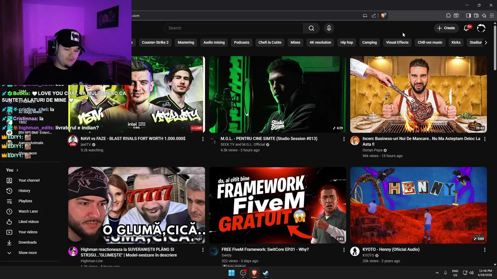
Task: Click the jaxiTV channel avatar
Action: click(73, 140)
